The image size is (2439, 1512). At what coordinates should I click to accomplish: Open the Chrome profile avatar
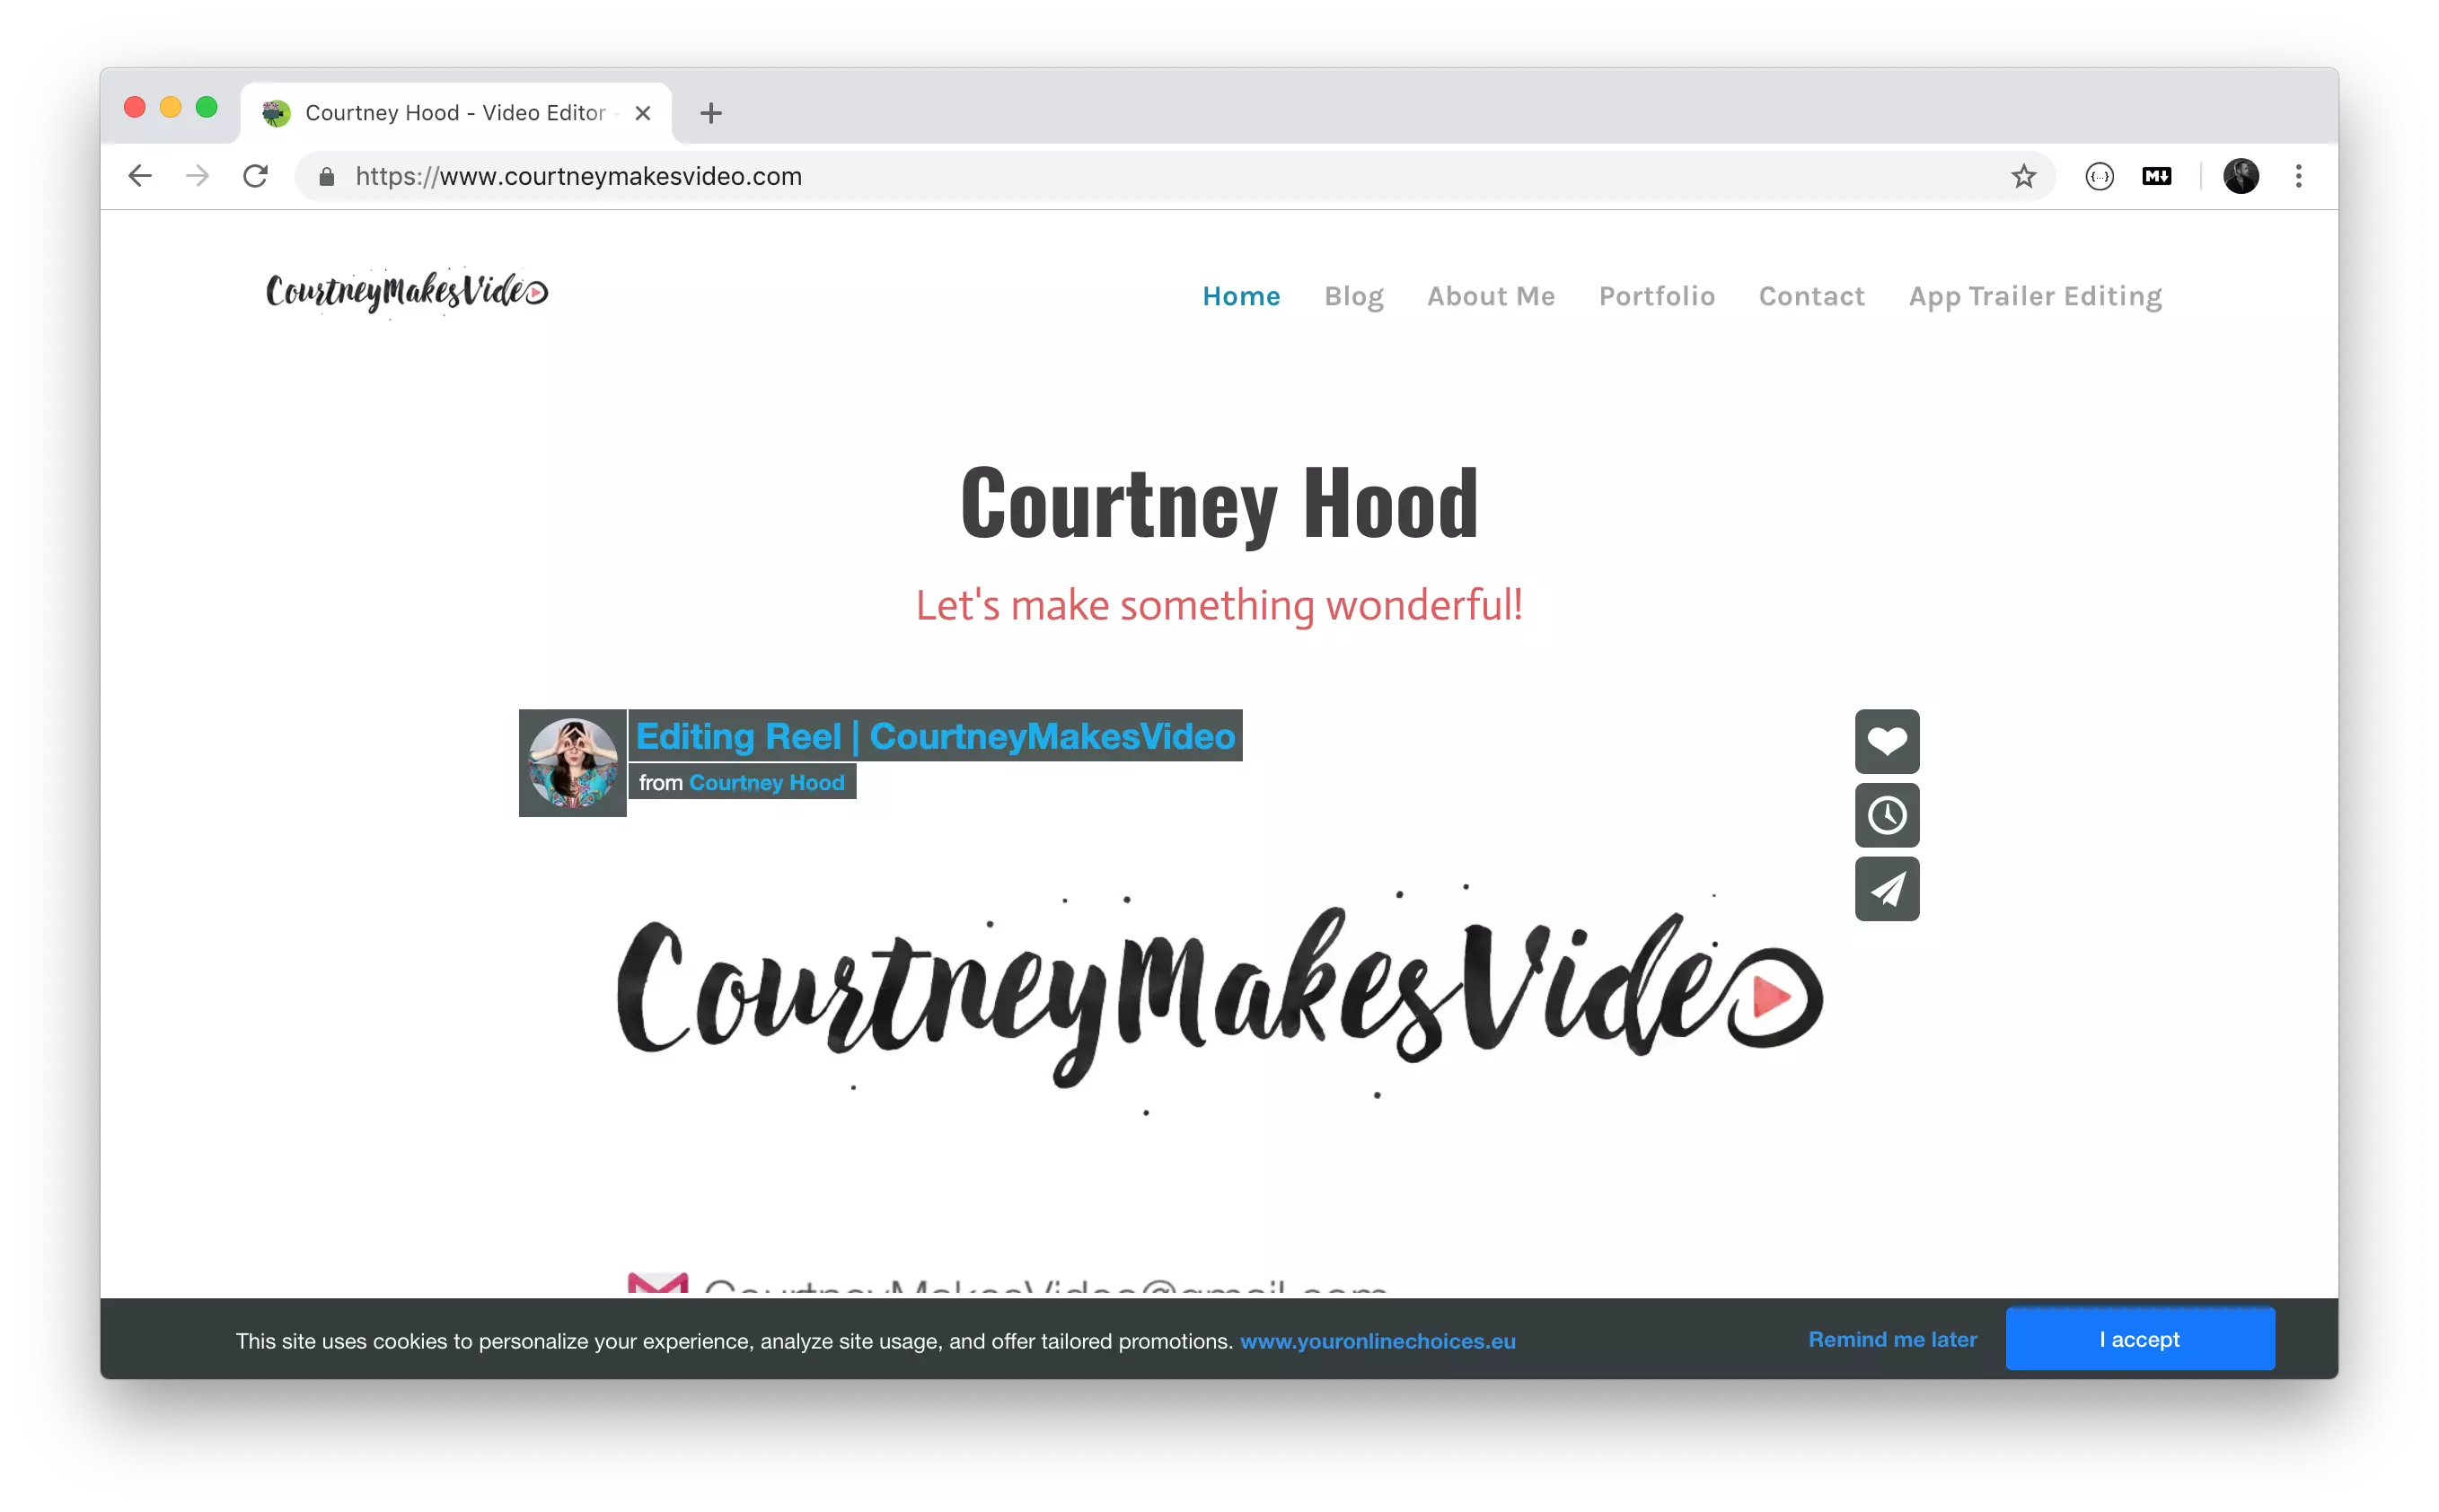(2240, 176)
